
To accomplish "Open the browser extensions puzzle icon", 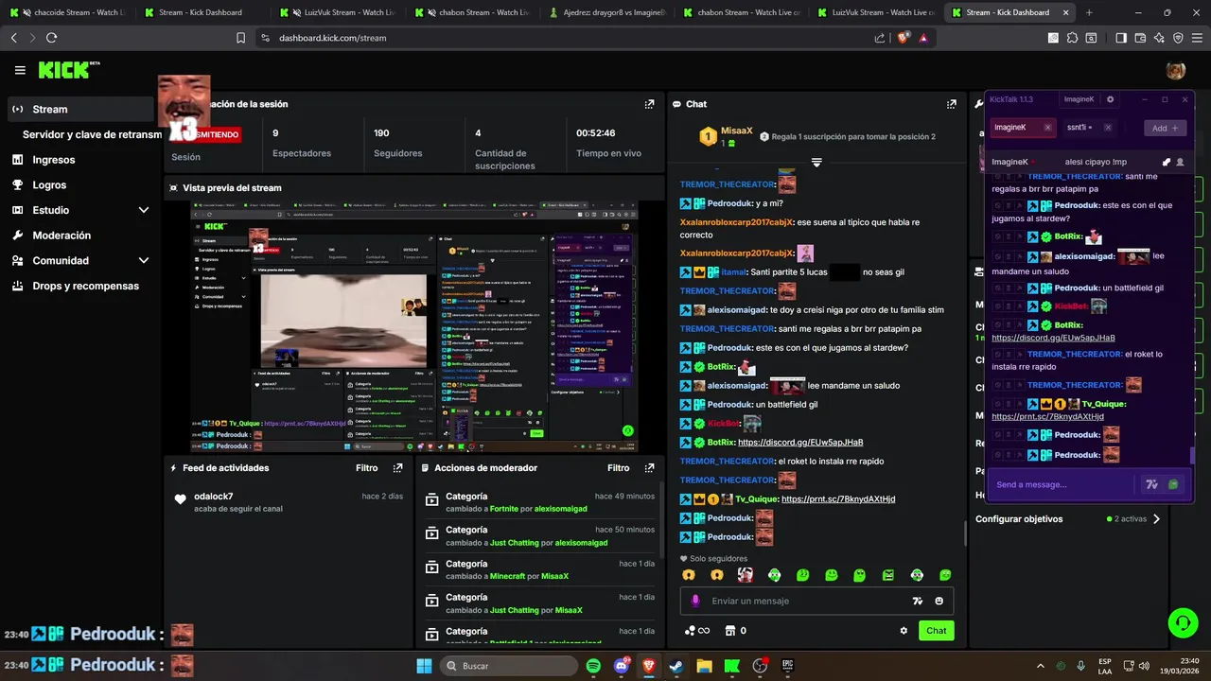I will [x=1072, y=38].
